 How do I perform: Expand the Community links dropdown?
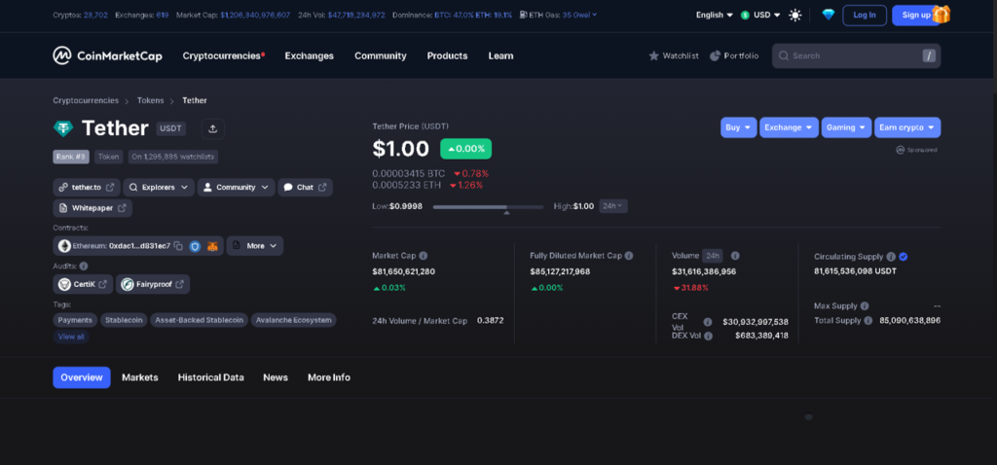click(x=236, y=188)
